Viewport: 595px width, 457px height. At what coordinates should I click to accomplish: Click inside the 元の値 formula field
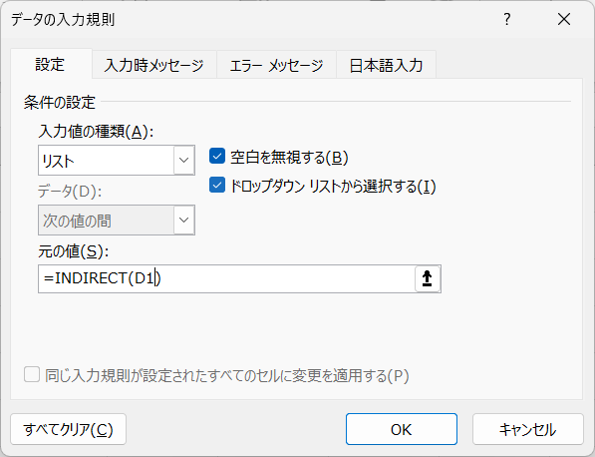(x=226, y=278)
